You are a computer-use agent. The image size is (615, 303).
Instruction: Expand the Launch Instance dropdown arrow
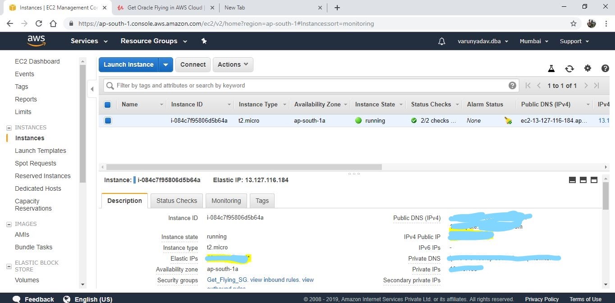coord(166,64)
